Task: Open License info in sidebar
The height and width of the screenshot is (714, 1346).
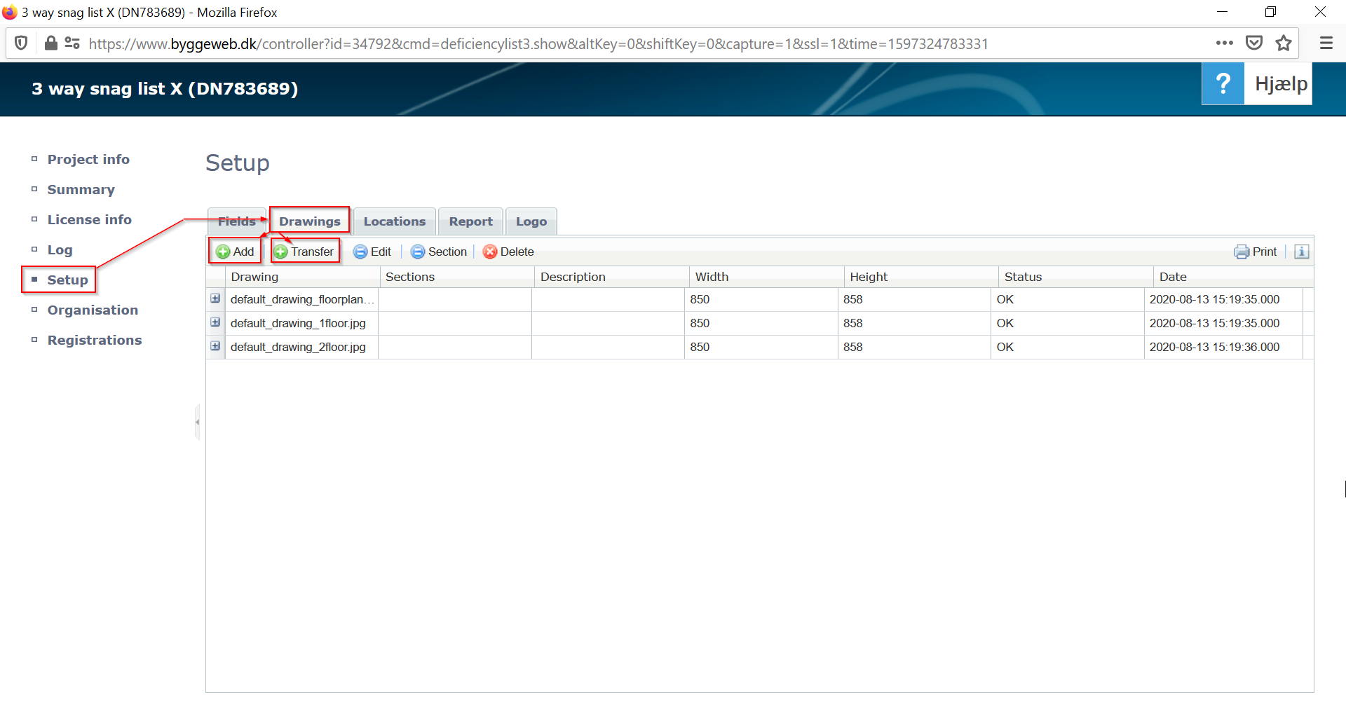Action: (x=89, y=219)
